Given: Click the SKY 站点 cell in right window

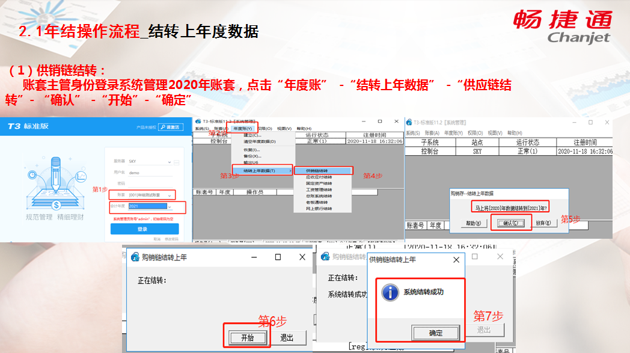Looking at the screenshot, I should click(477, 151).
